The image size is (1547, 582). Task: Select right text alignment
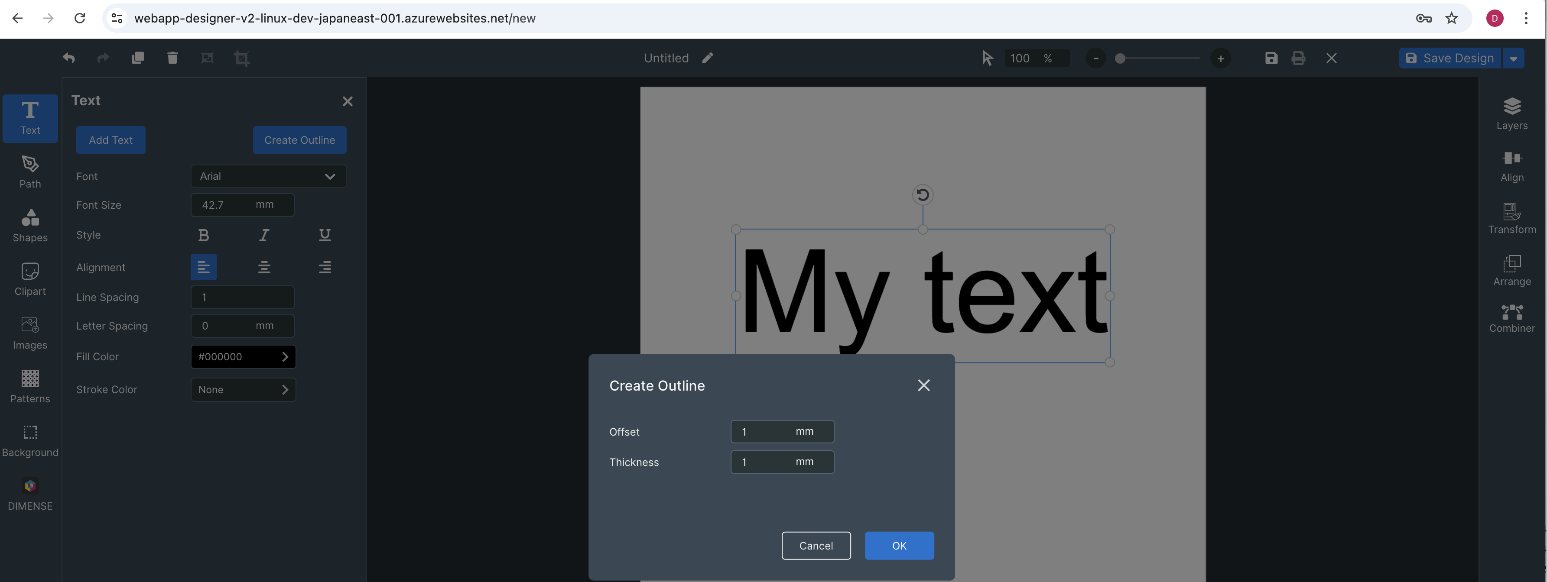tap(324, 267)
